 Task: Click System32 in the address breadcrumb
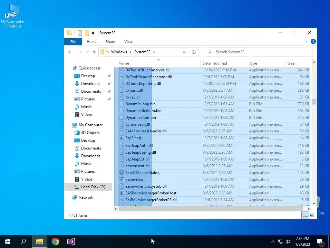click(x=142, y=52)
